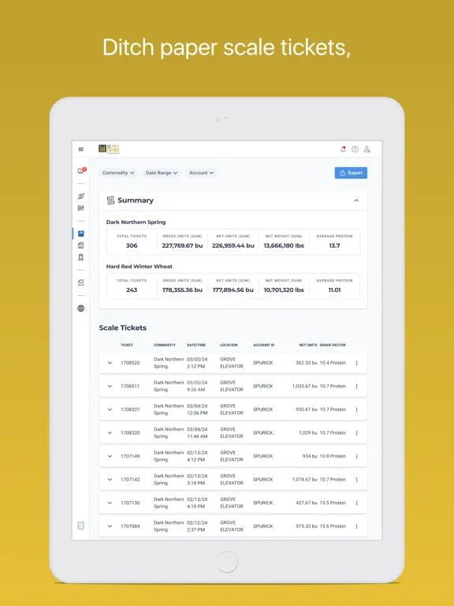Viewport: 454px width, 606px height.
Task: Click Hard Red Winter Wheat total 243
Action: coord(132,290)
